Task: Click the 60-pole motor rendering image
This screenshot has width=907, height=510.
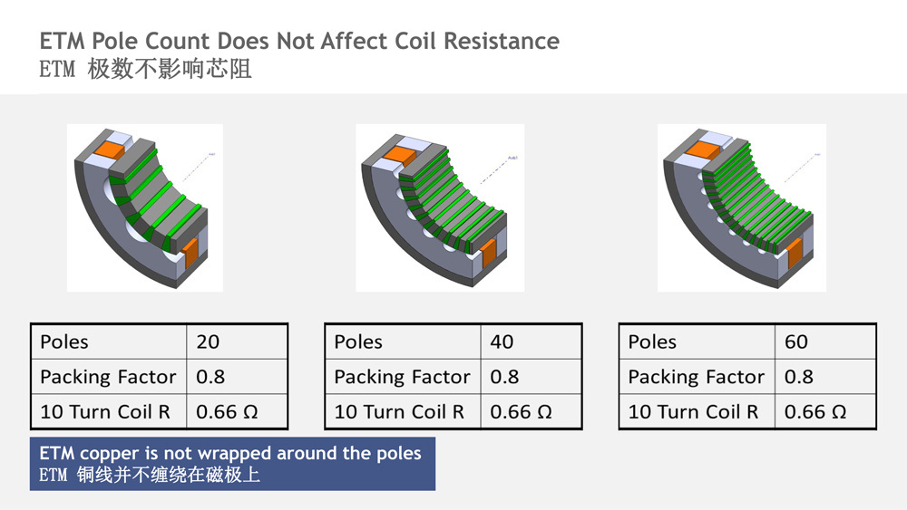Action: pos(742,208)
